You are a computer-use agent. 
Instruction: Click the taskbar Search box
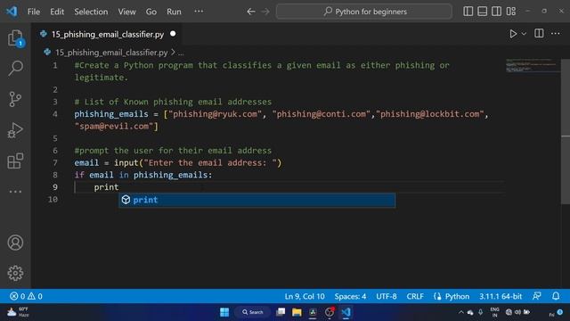coord(253,312)
